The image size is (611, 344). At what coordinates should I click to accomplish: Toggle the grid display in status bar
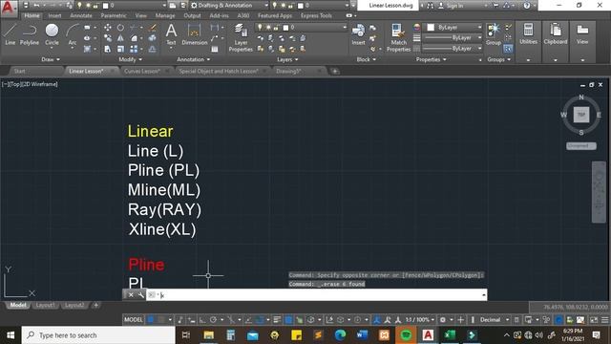tap(151, 320)
